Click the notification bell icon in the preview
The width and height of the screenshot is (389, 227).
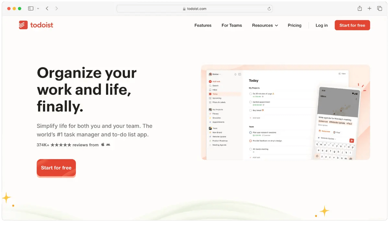point(235,74)
